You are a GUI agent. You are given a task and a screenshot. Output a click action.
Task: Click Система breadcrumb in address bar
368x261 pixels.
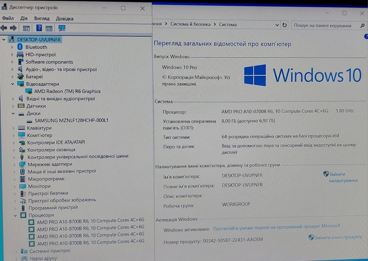228,25
